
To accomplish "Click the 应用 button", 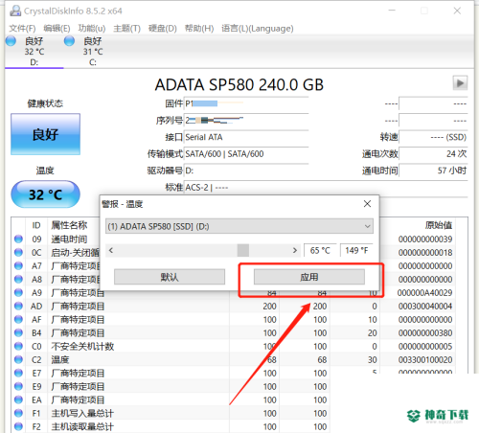I will [309, 277].
